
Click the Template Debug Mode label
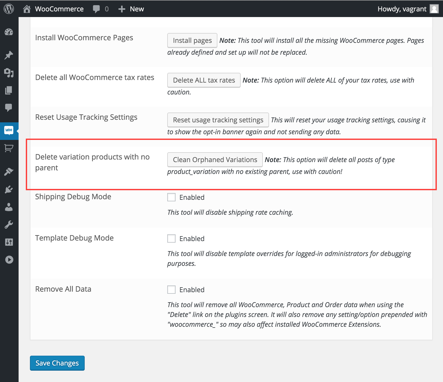(x=74, y=238)
